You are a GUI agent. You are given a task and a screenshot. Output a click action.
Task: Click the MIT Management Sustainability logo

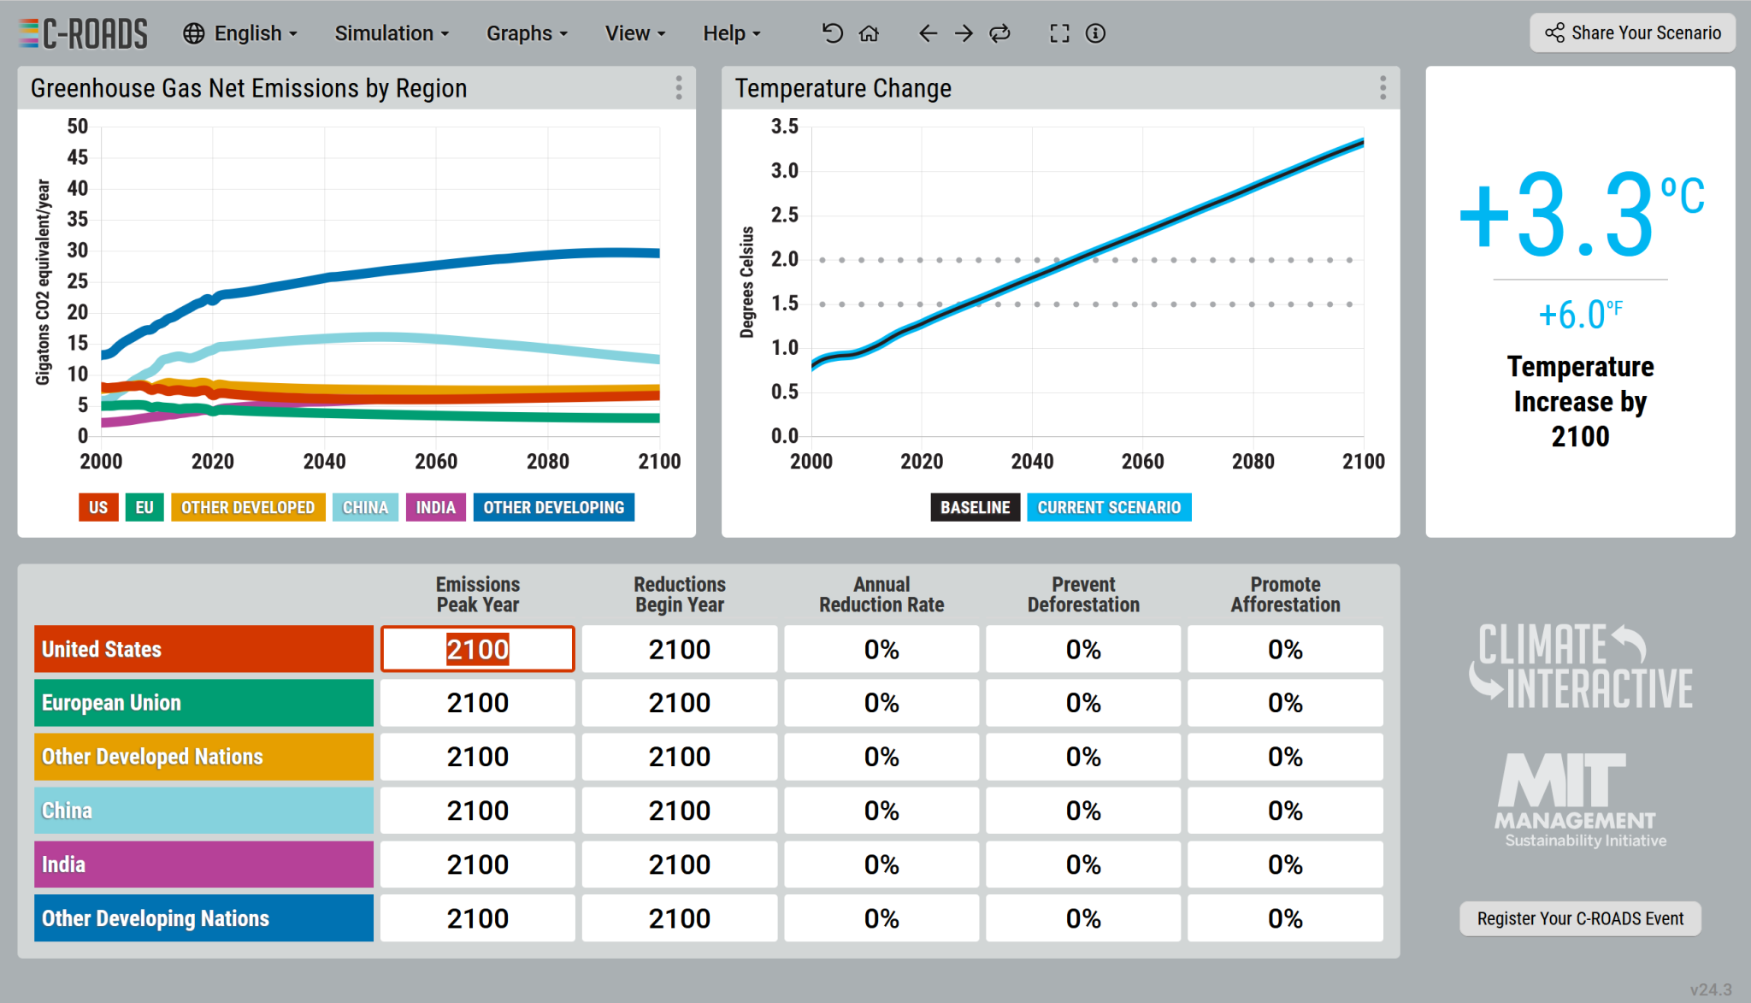[1581, 800]
